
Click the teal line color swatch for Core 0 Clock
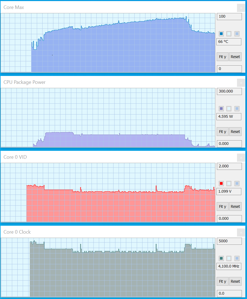[x=221, y=258]
